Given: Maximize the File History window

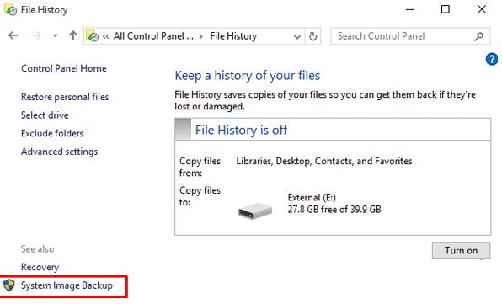Looking at the screenshot, I should pos(446,9).
